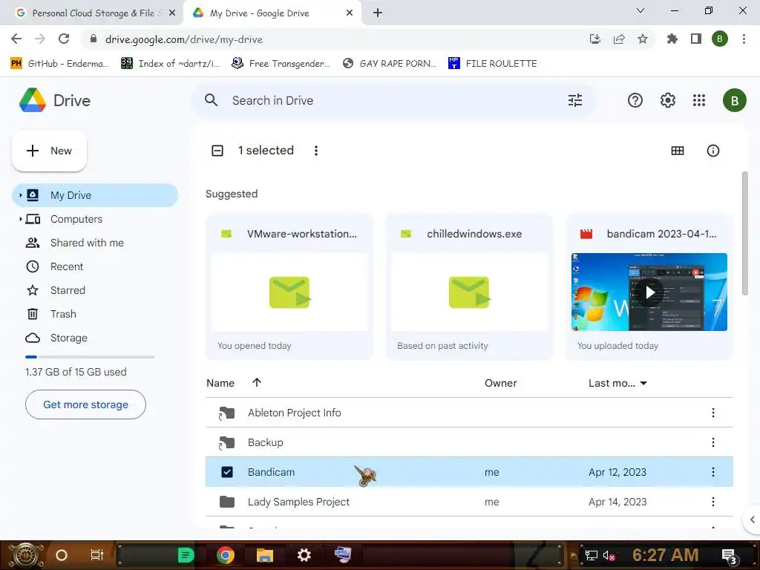Screen dimensions: 760x570
Task: Open Chrome three-dot menu
Action: pos(744,39)
